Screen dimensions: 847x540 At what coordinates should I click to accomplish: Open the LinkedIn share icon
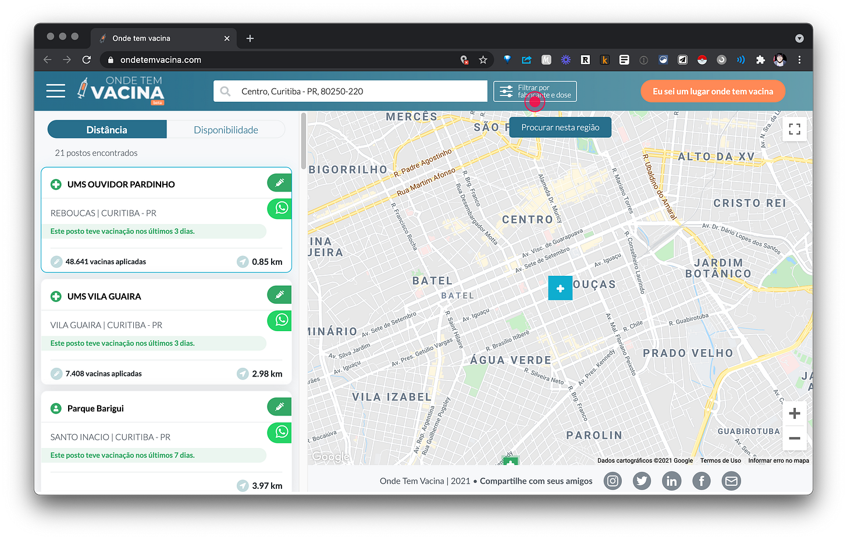pyautogui.click(x=671, y=481)
